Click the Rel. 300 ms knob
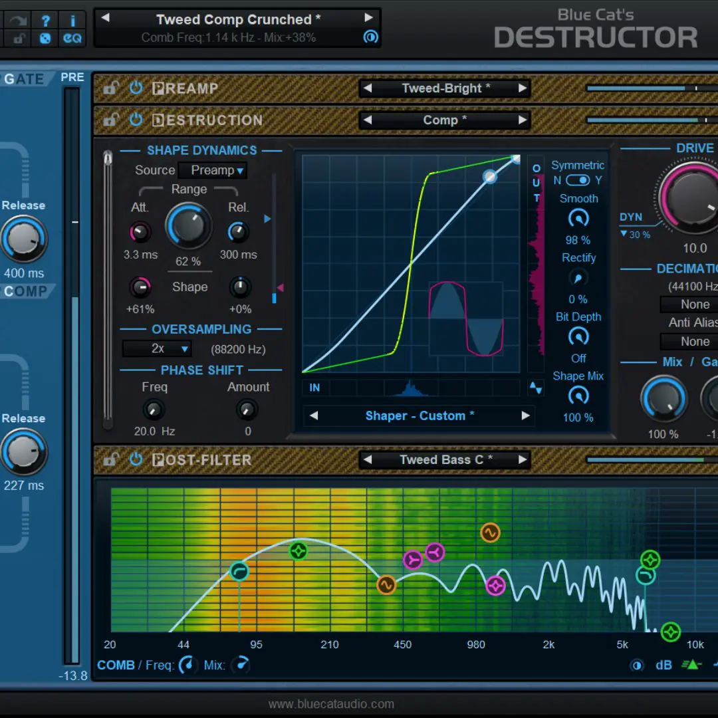This screenshot has width=718, height=718. [238, 232]
